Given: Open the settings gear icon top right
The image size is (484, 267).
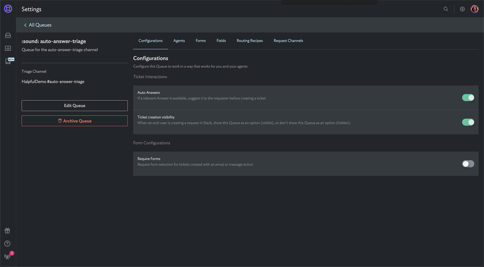Looking at the screenshot, I should click(x=462, y=9).
